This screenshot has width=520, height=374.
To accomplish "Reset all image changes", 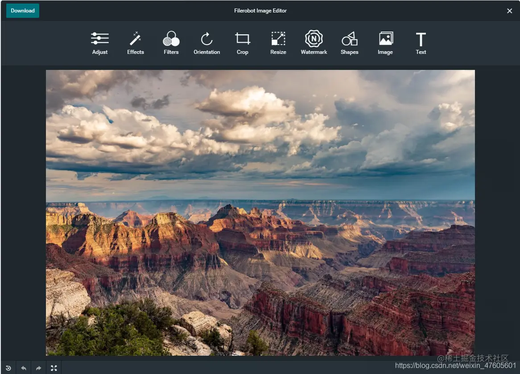I will [x=8, y=368].
